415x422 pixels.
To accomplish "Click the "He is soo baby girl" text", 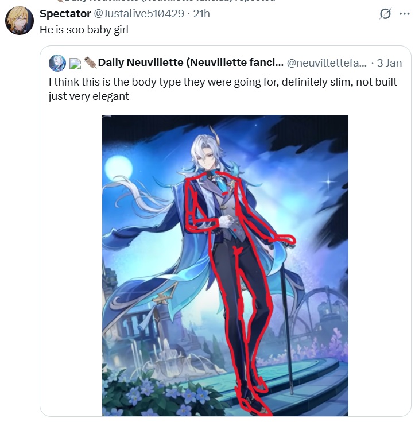I will point(84,30).
